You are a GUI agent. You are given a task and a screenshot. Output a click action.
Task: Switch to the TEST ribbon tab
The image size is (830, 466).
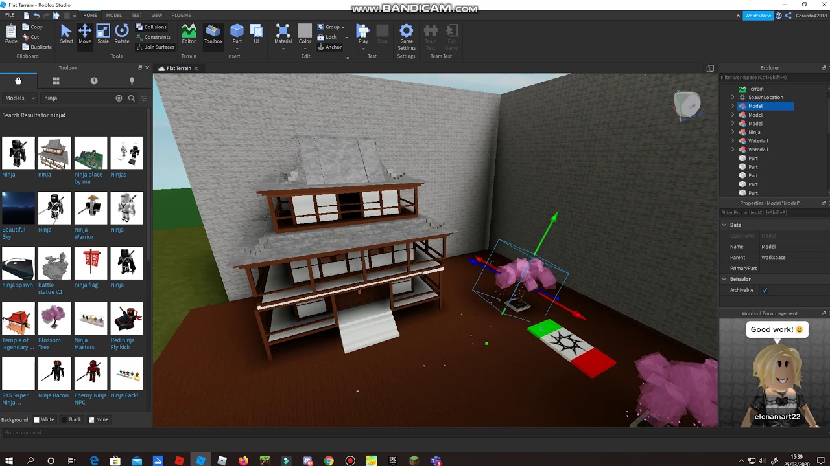137,15
